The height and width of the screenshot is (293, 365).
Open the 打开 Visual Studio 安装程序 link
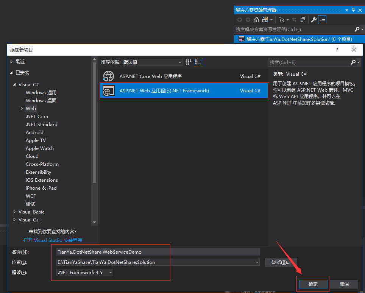coord(53,240)
